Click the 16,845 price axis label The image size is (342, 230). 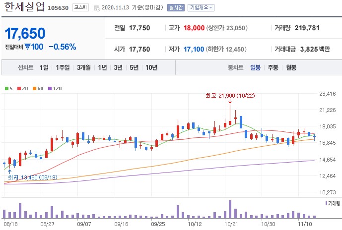pos(328,143)
